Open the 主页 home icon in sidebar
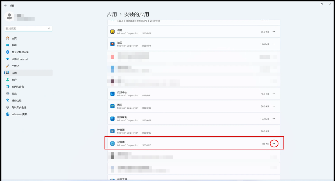Screen dimensions: 335x181 tap(8, 38)
